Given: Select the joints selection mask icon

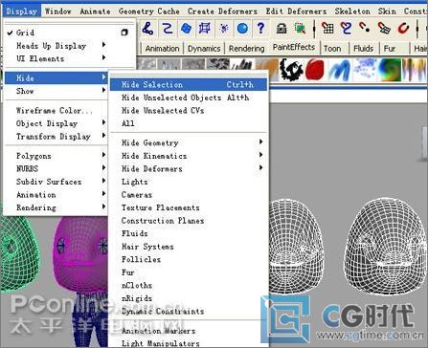Looking at the screenshot, I should pos(147,29).
